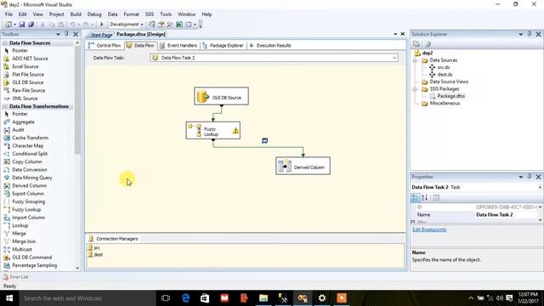Screen dimensions: 544x306
Task: Open the Development configuration dropdown
Action: click(x=142, y=25)
